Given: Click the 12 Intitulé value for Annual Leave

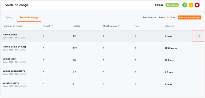Looking at the screenshot, I should (x=74, y=36).
